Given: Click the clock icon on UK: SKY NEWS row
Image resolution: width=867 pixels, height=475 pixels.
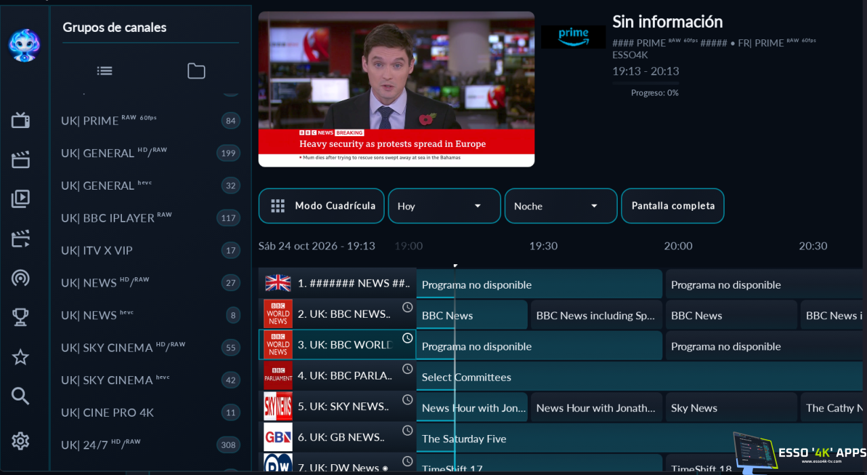Looking at the screenshot, I should [x=408, y=400].
